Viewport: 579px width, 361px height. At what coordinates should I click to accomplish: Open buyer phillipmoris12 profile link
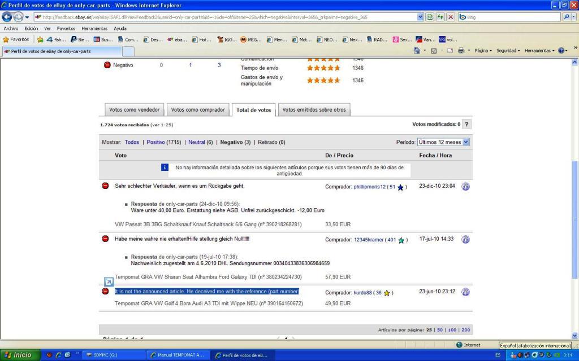(x=369, y=187)
